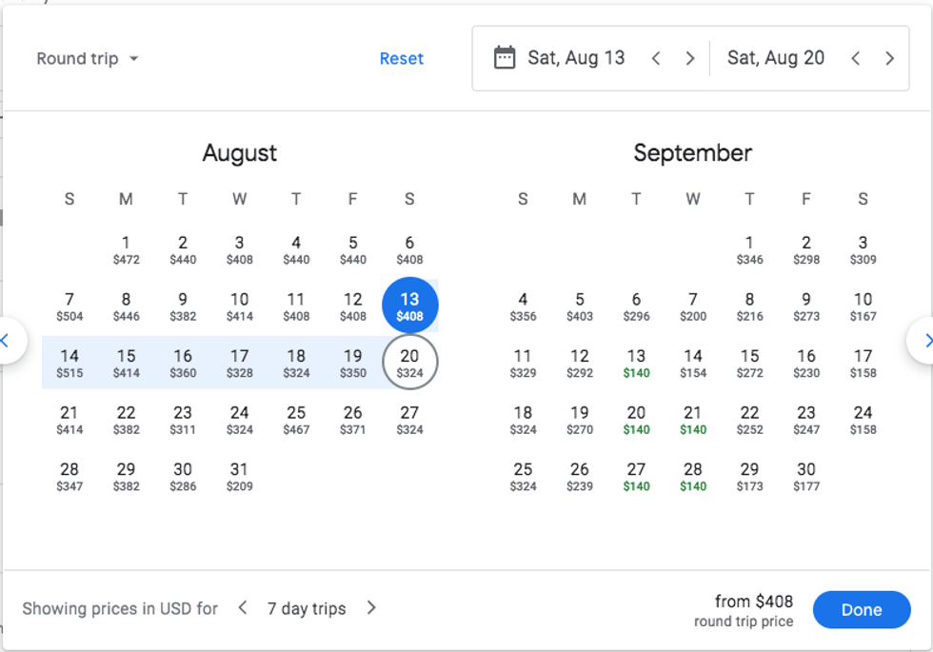933x652 pixels.
Task: Select August 3 priced at $408
Action: tap(239, 249)
